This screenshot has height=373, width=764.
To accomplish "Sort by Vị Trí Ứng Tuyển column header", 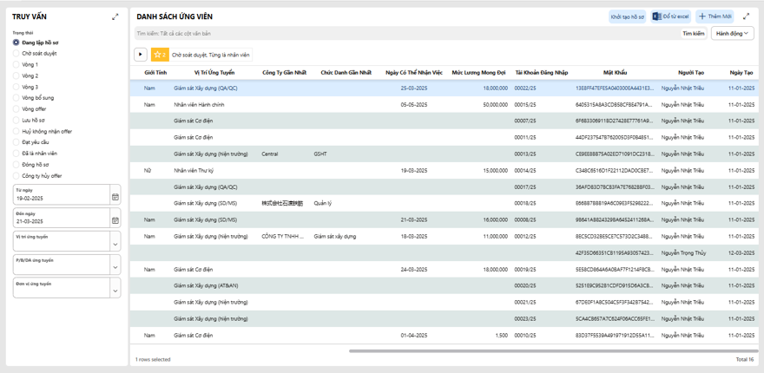I will [214, 73].
